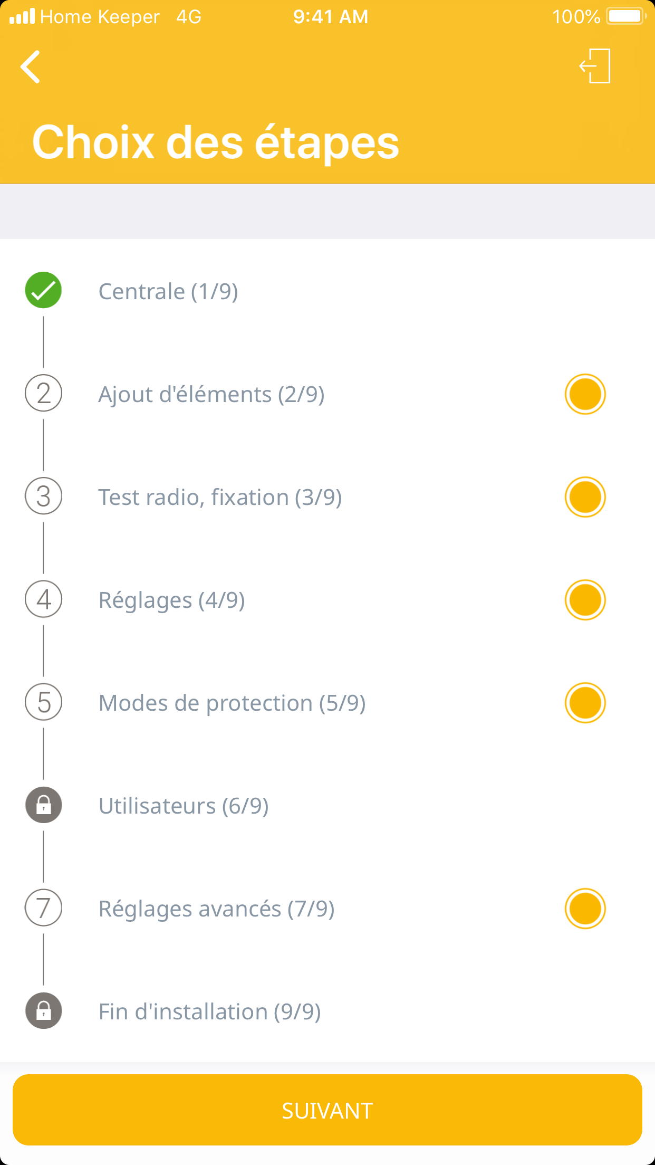Toggle Réglages avancés radio button

[585, 909]
